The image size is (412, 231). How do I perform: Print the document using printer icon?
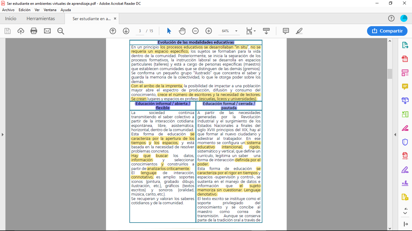34,31
